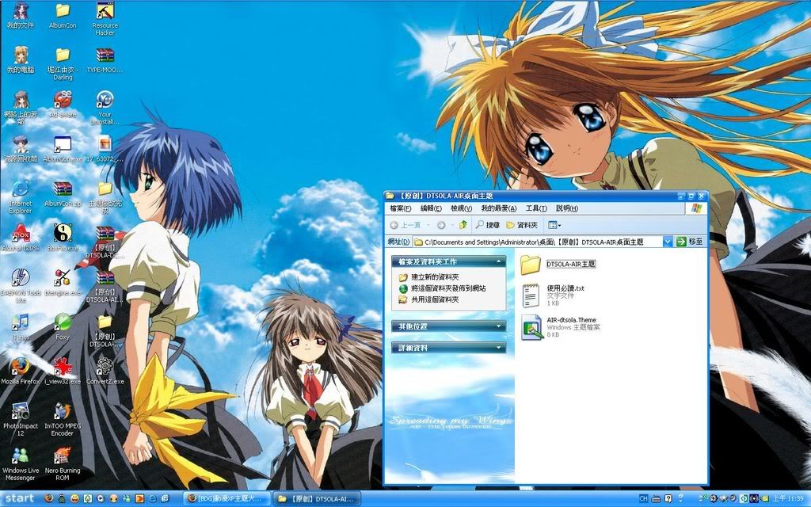Select the BoxFix.exe desktop icon
The width and height of the screenshot is (811, 507).
[63, 238]
